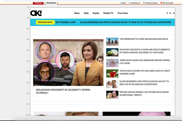Click the 30% ruler marker
This screenshot has width=182, height=121.
coord(28,39)
